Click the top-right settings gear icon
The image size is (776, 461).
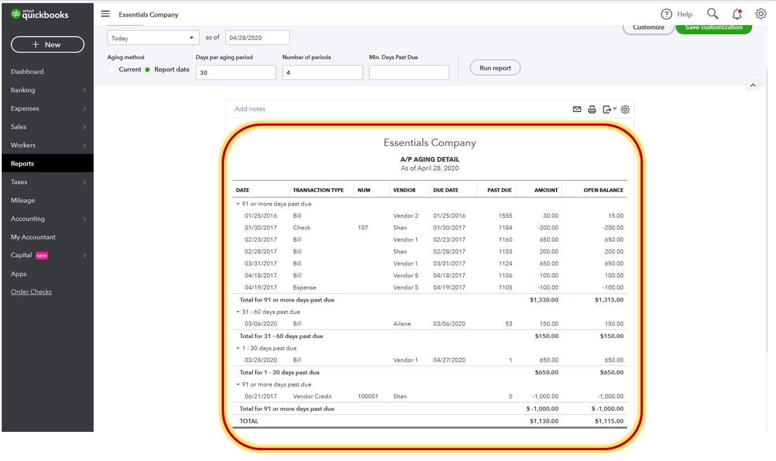pyautogui.click(x=761, y=14)
